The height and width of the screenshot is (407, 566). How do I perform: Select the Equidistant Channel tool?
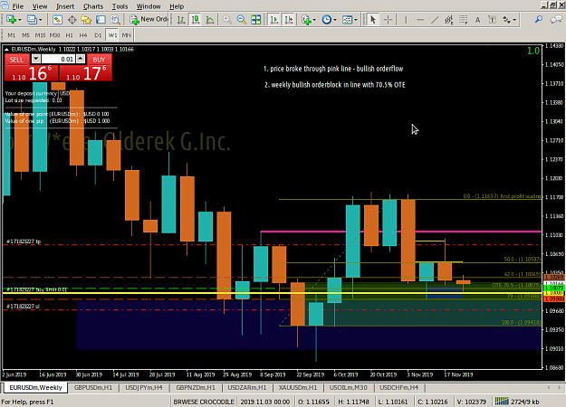click(x=449, y=20)
